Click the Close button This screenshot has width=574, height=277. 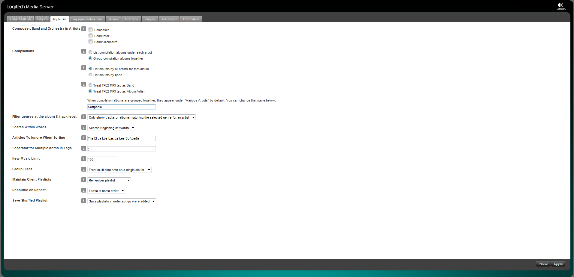click(x=543, y=264)
